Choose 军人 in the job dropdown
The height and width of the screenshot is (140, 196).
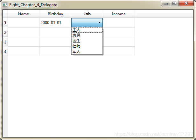(x=87, y=51)
